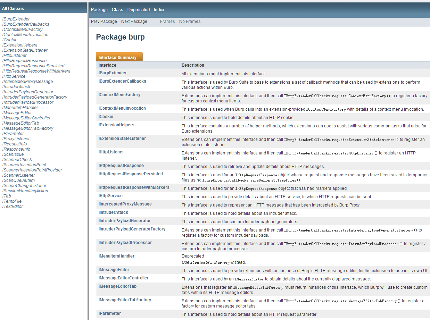Viewport: 430px width, 320px height.
Task: Open IMessageEditorController in sidebar list
Action: 26,118
